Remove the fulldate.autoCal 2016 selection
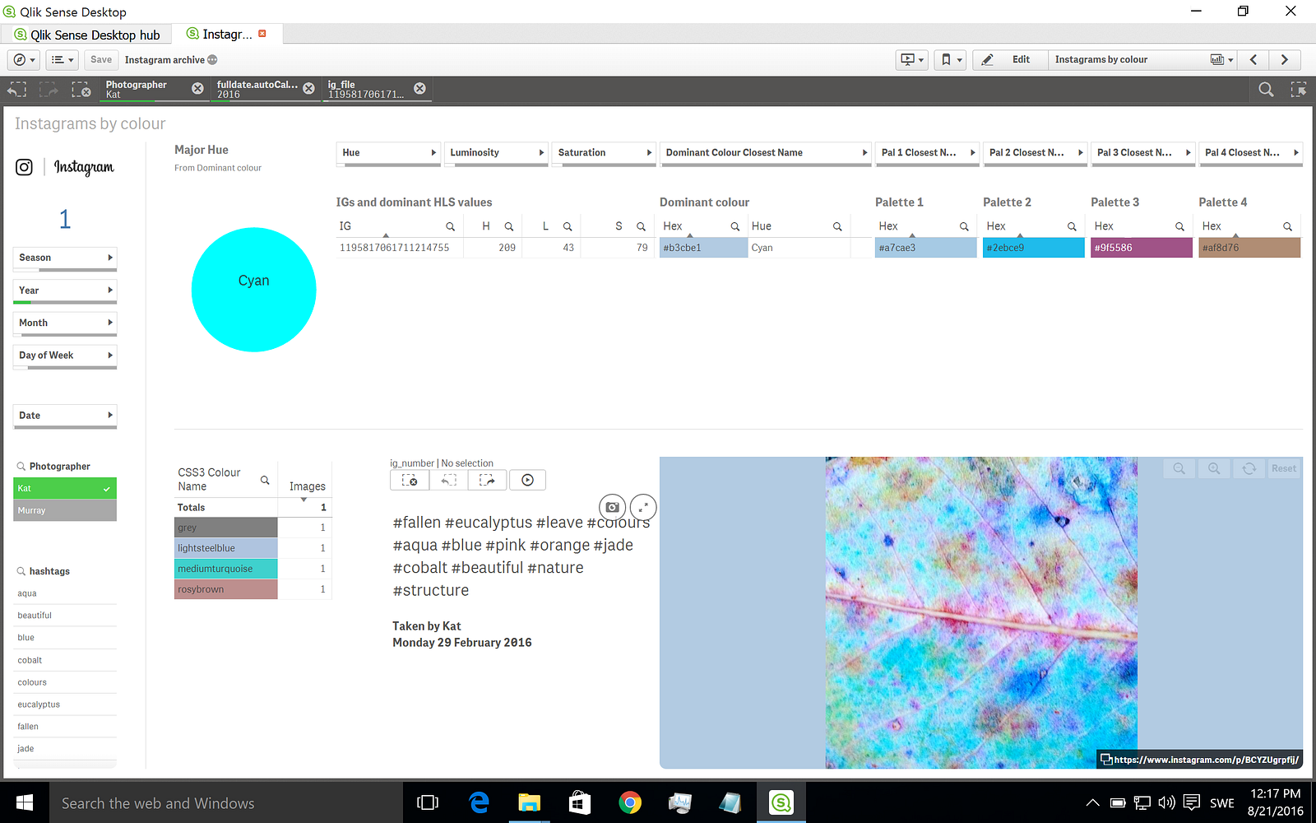Image resolution: width=1316 pixels, height=823 pixels. [x=308, y=89]
